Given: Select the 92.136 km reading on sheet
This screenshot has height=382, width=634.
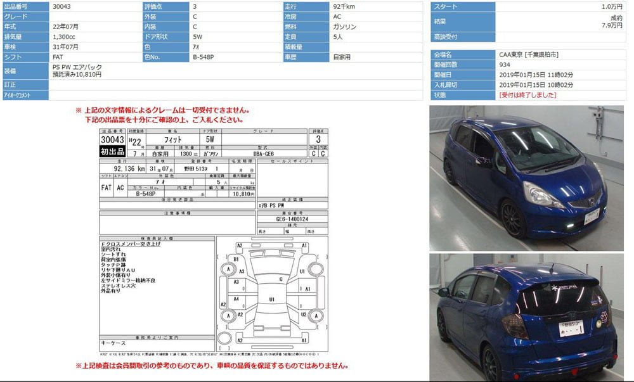Looking at the screenshot, I should [129, 169].
